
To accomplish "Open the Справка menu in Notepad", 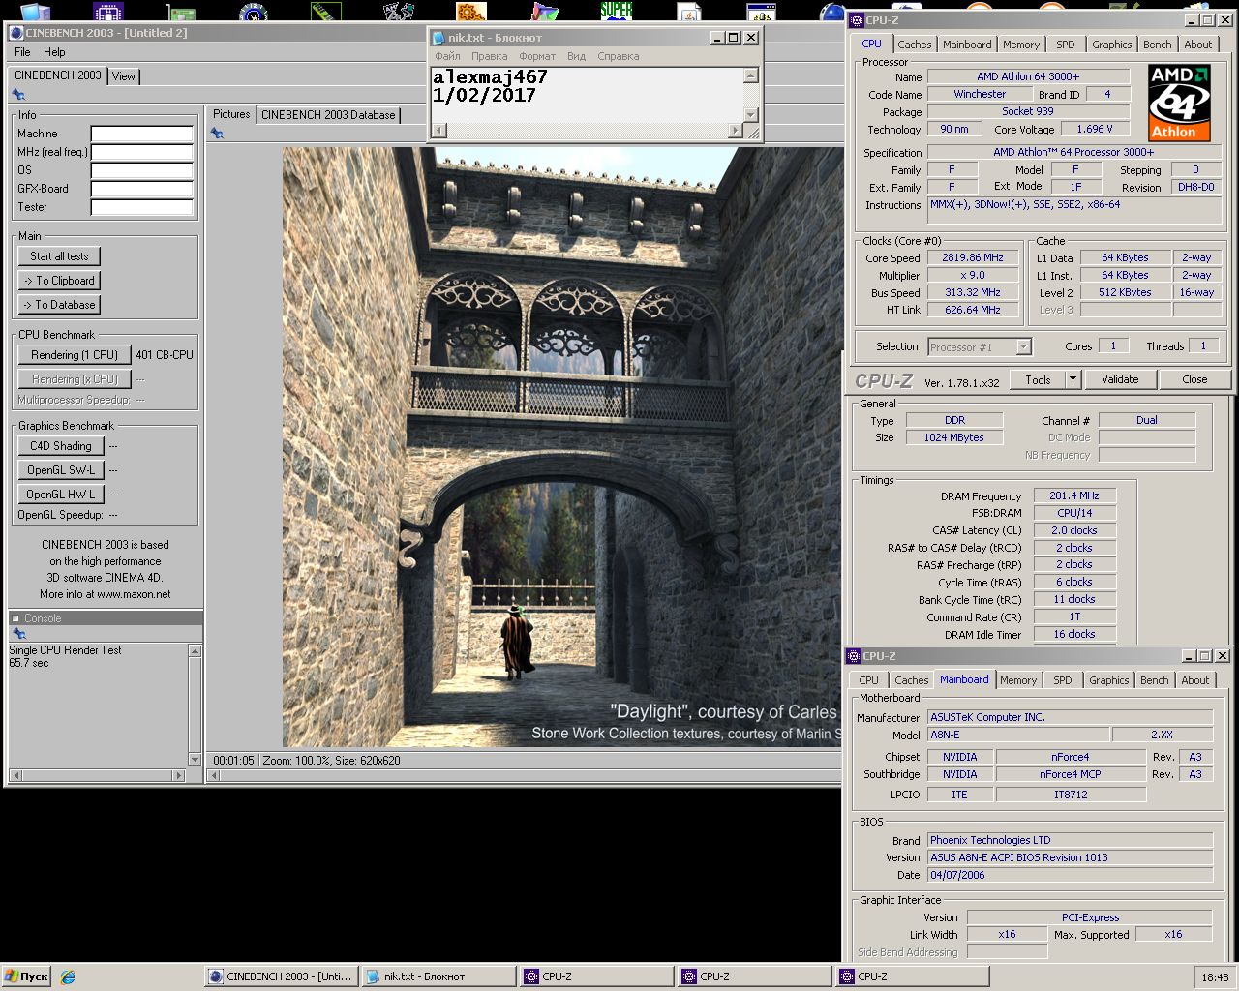I will [618, 56].
